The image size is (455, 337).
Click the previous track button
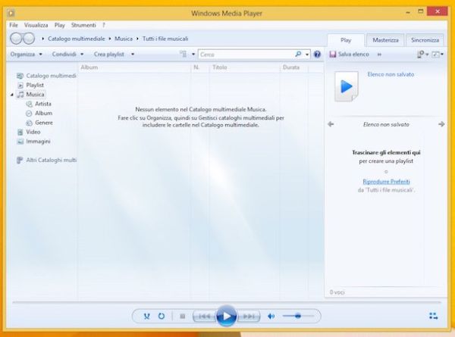(202, 316)
